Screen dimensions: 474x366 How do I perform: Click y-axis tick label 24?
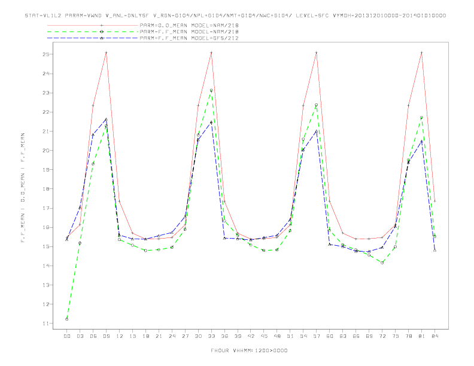pyautogui.click(x=46, y=74)
